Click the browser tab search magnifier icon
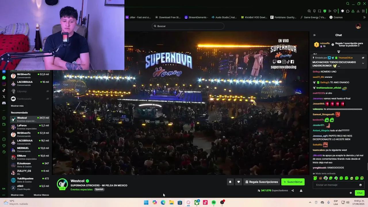This screenshot has height=207, width=368. (348, 3)
